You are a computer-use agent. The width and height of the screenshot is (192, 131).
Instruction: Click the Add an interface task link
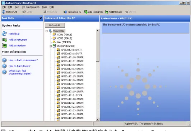[x=17, y=45]
